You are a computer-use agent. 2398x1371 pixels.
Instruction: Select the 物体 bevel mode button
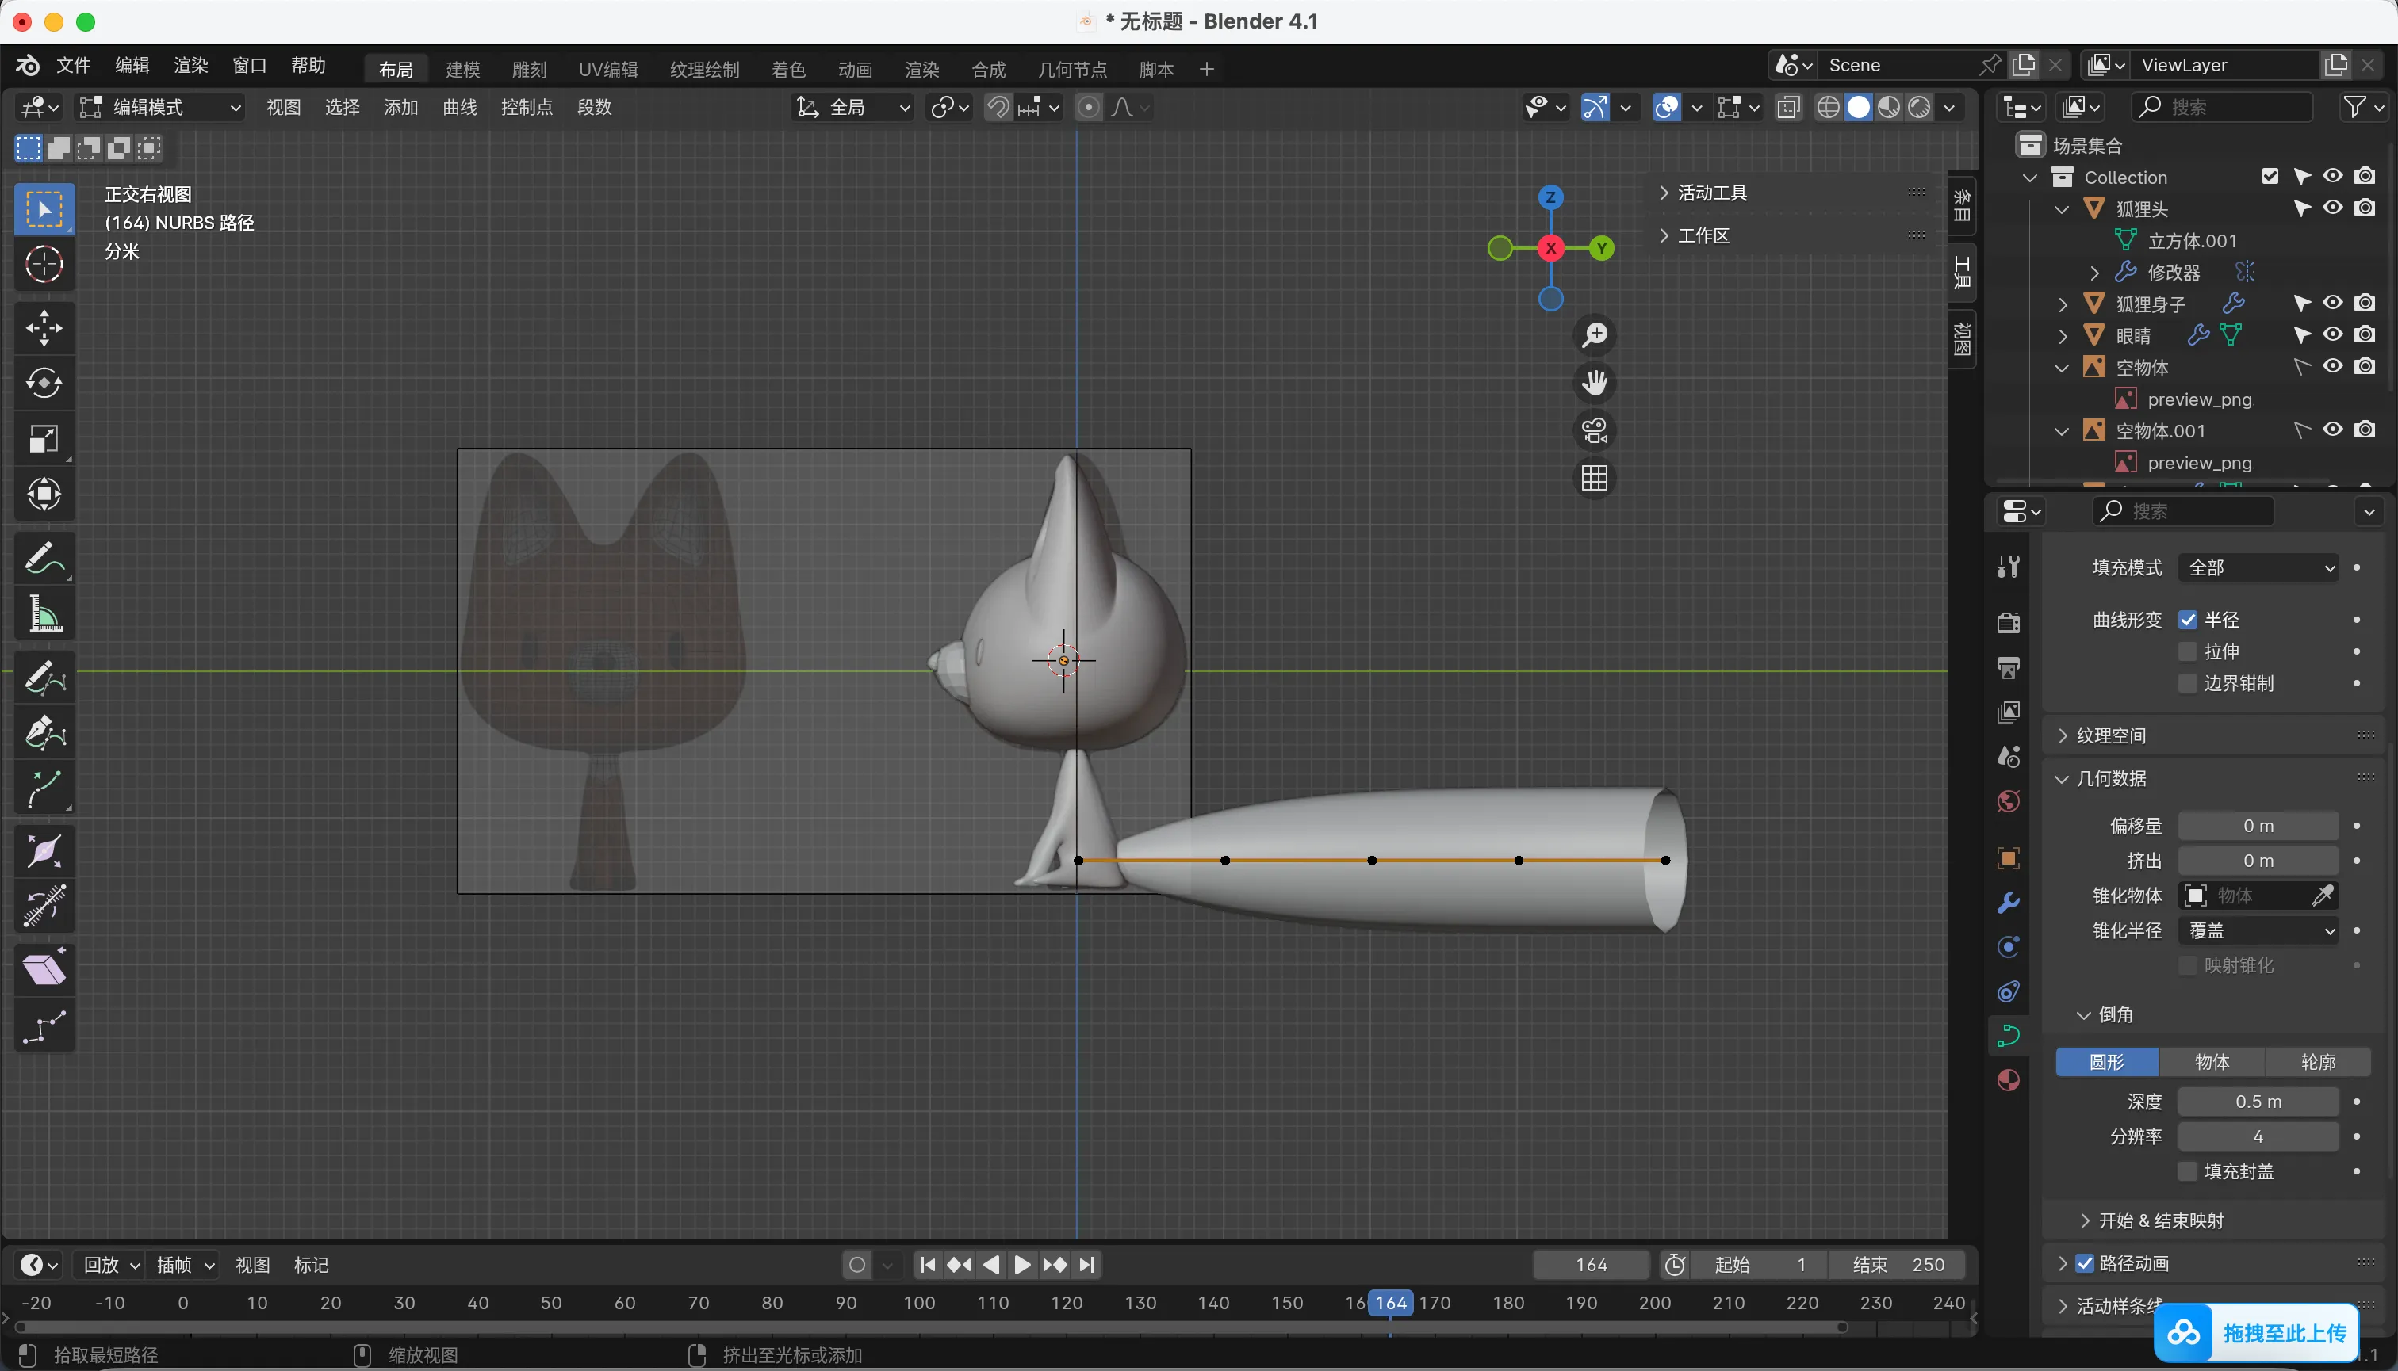pyautogui.click(x=2212, y=1062)
